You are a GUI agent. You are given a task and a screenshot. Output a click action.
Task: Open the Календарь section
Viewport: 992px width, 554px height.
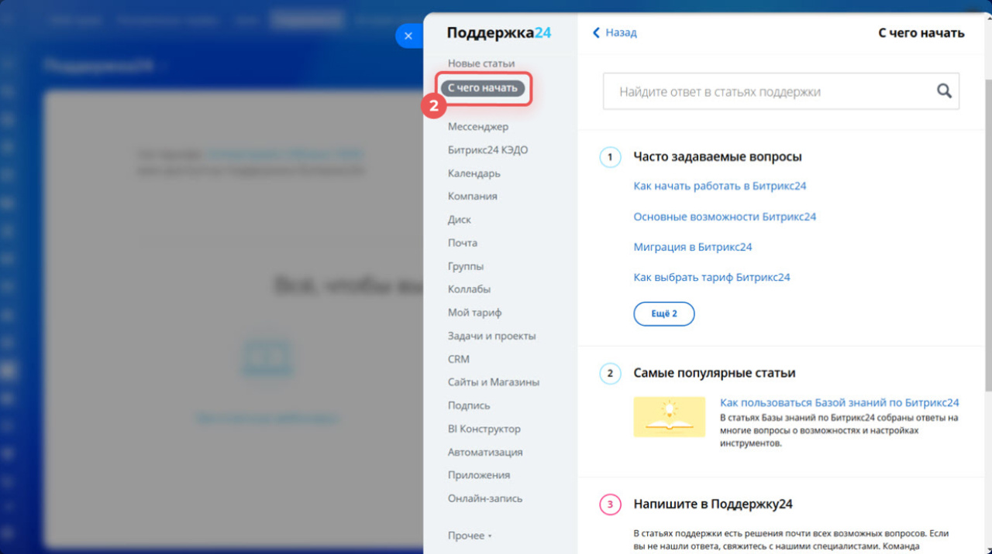tap(474, 173)
